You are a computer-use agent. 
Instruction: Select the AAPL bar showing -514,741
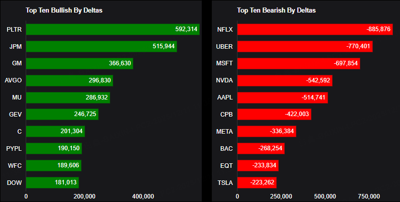(x=282, y=97)
